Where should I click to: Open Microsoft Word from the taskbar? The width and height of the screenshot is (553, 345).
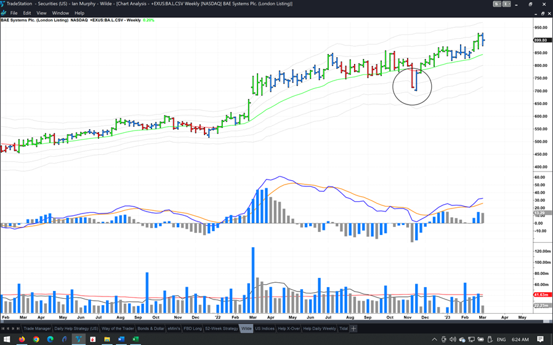[x=121, y=339]
